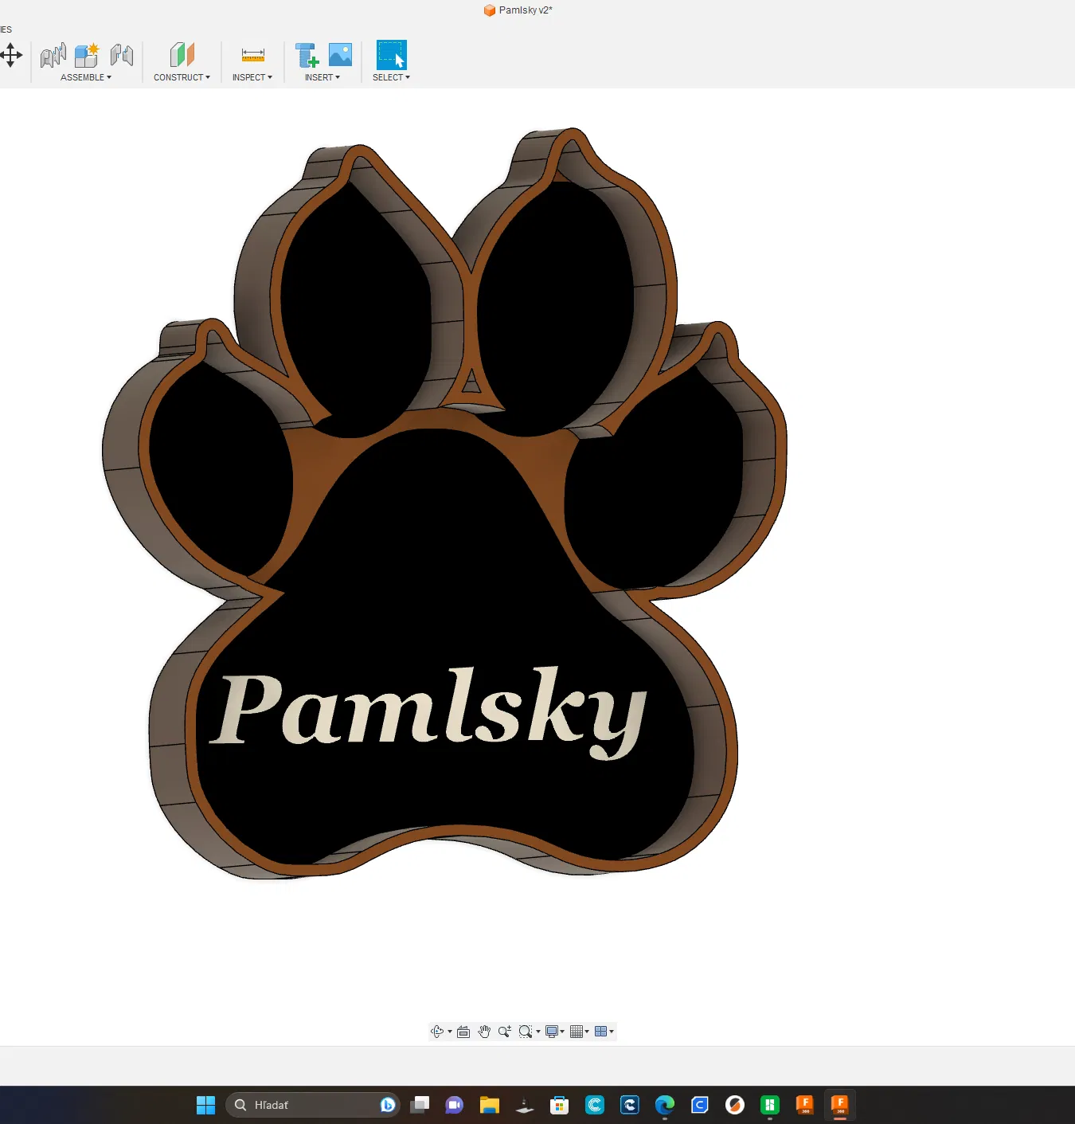
Task: Click the Viewports layout icon
Action: 601,1032
